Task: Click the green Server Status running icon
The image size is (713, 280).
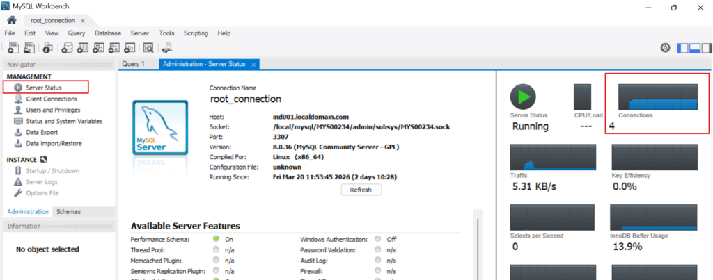Action: pyautogui.click(x=523, y=96)
